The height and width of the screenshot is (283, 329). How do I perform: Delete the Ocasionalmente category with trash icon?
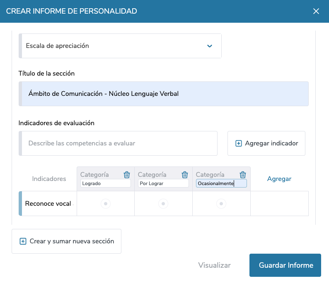click(243, 175)
